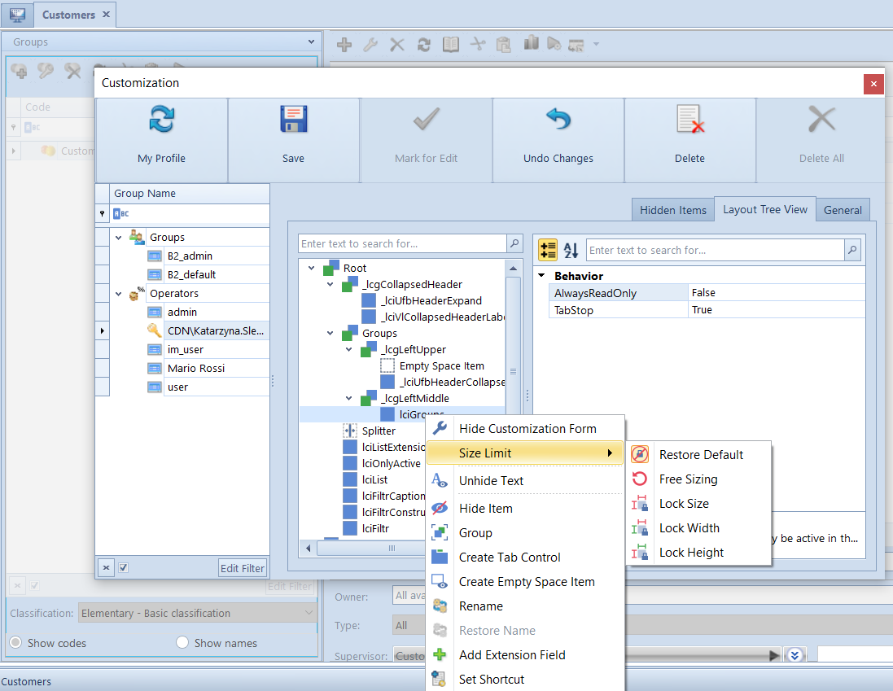Select Lock Width in Size Limit submenu
Image resolution: width=893 pixels, height=691 pixels.
(698, 528)
